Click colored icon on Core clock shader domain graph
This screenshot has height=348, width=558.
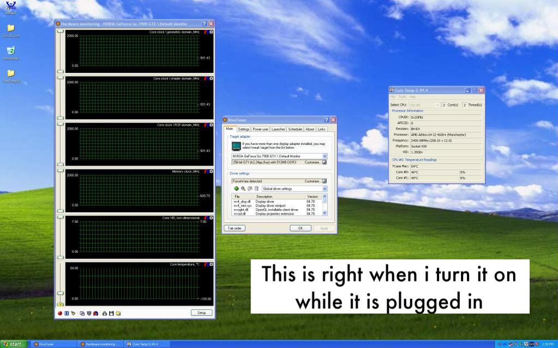[206, 78]
